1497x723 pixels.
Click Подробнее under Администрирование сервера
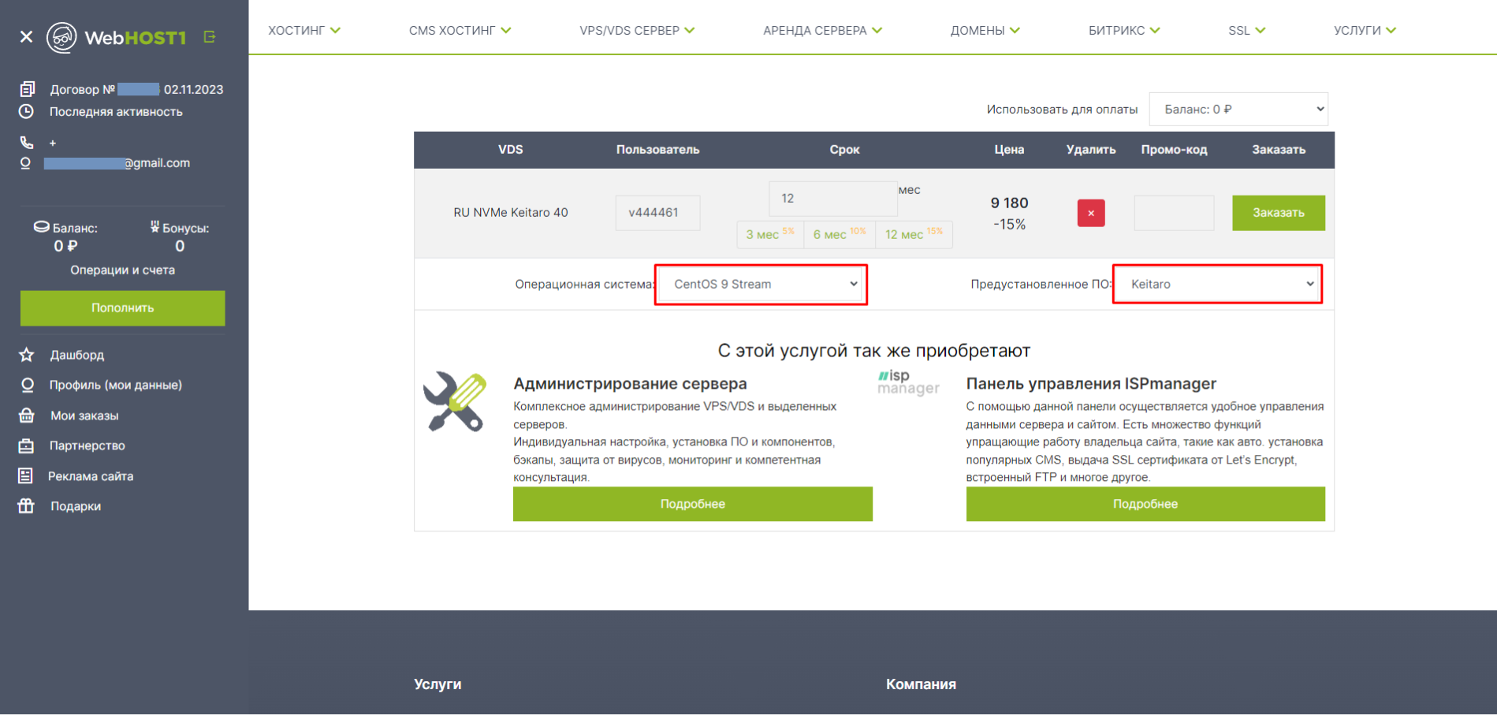pyautogui.click(x=693, y=504)
